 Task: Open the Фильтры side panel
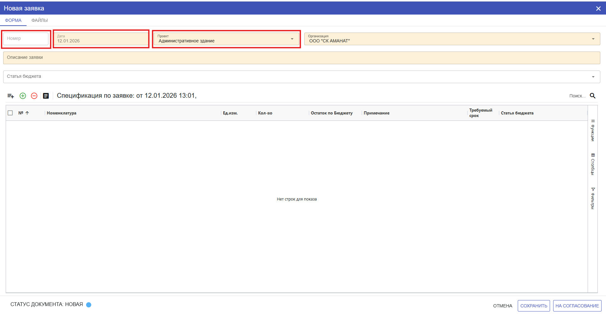(593, 198)
